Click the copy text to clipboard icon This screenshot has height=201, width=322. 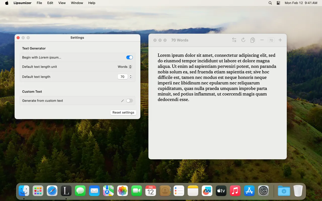coord(253,40)
